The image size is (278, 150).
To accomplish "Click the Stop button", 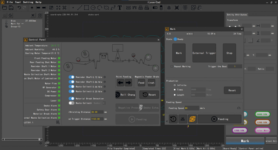I will pyautogui.click(x=229, y=53).
